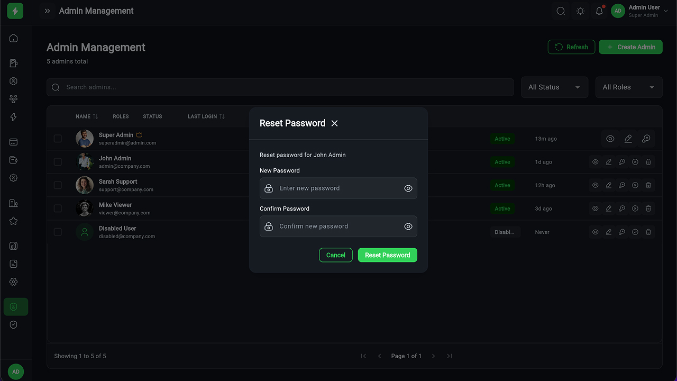Click the home icon in sidebar

(14, 38)
